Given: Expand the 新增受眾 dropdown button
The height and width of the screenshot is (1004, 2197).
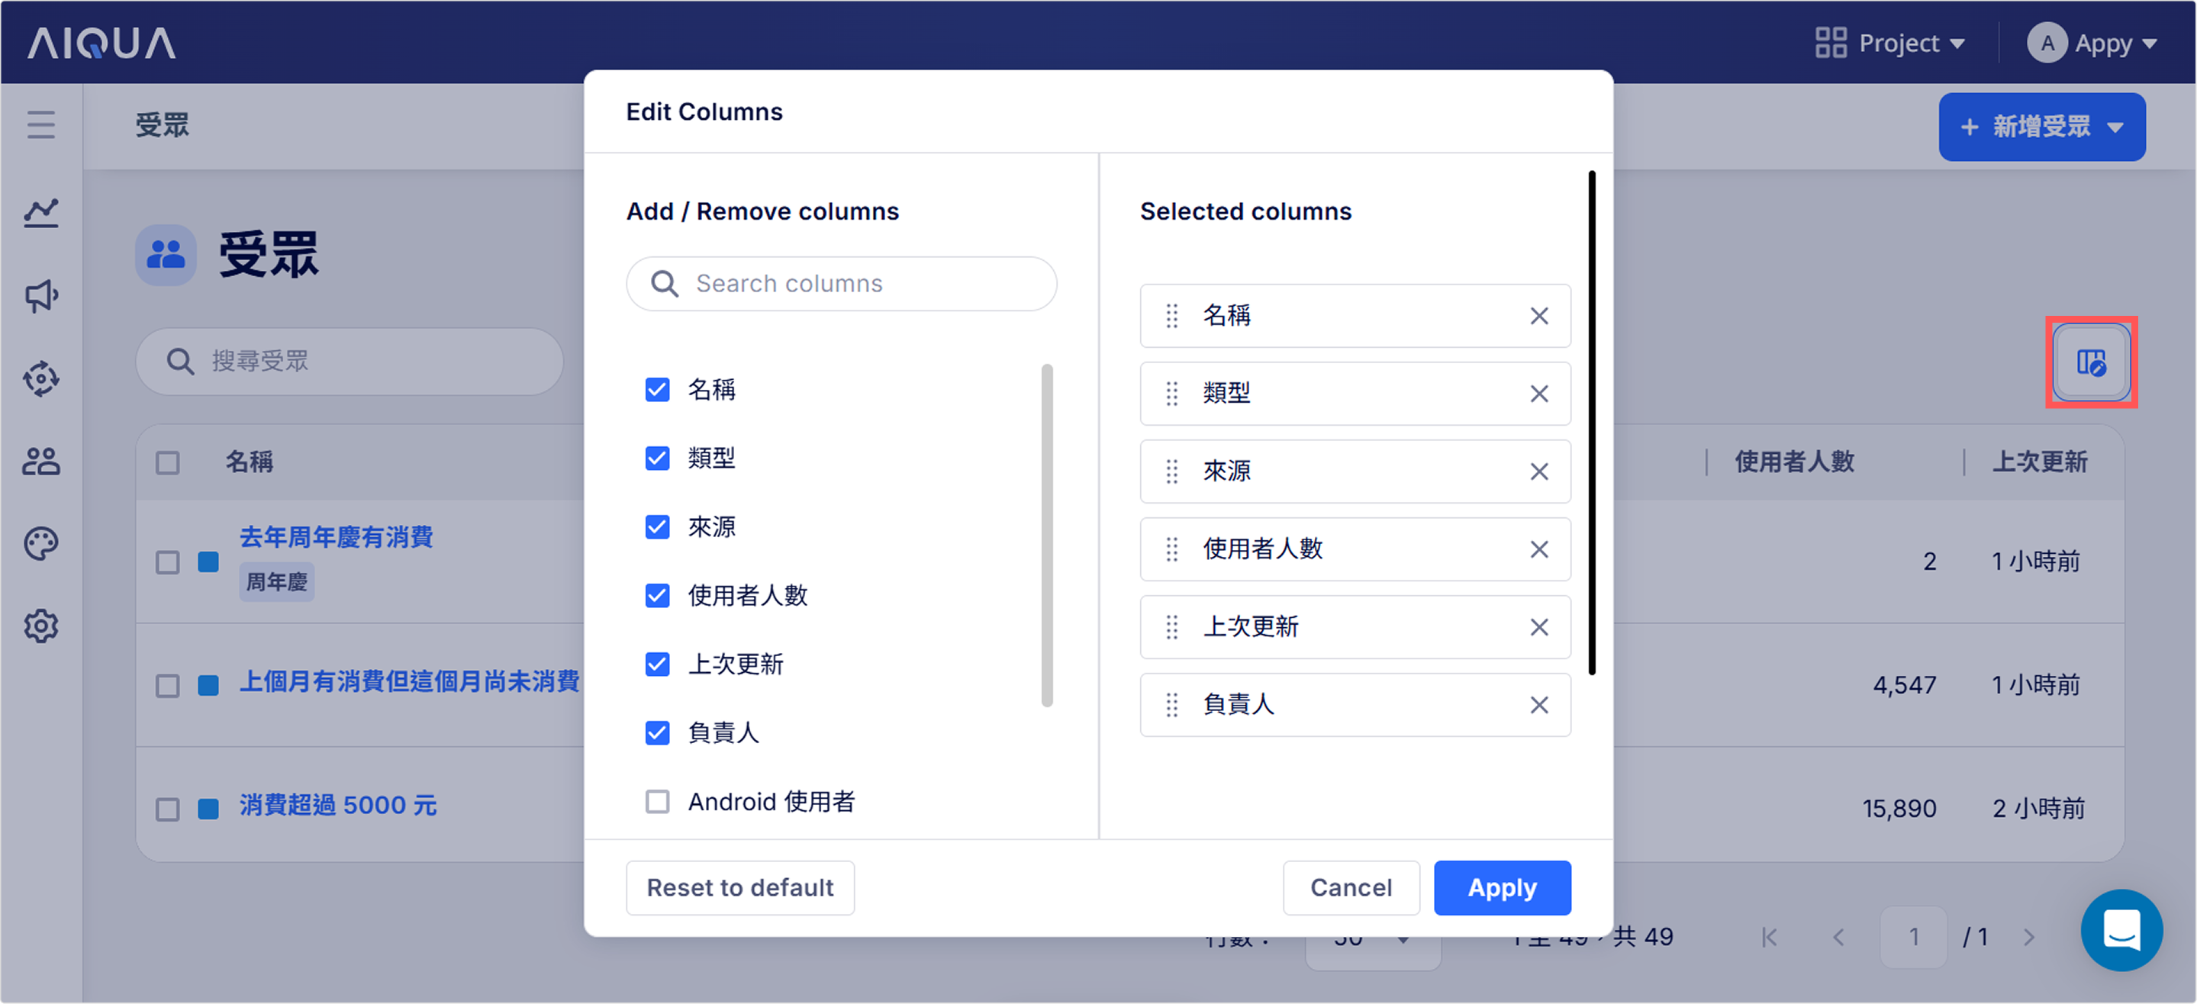Looking at the screenshot, I should tap(2042, 127).
